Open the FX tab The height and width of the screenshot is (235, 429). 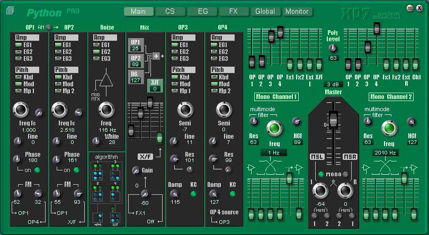(x=234, y=12)
